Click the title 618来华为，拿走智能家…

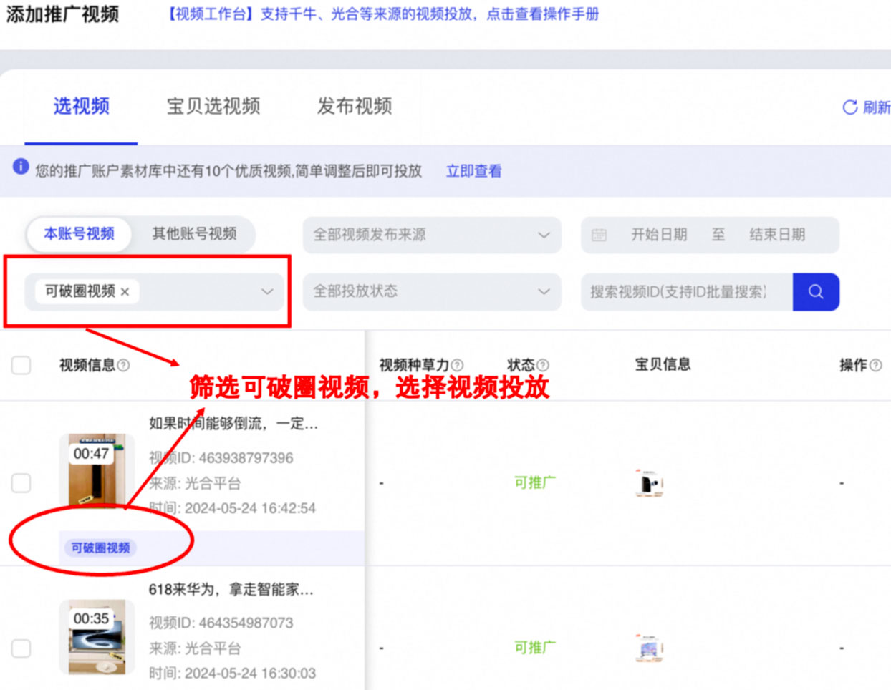click(231, 590)
